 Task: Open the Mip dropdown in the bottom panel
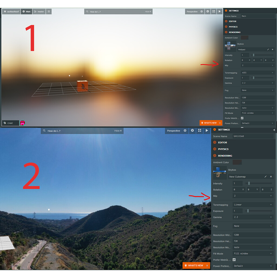(x=253, y=196)
